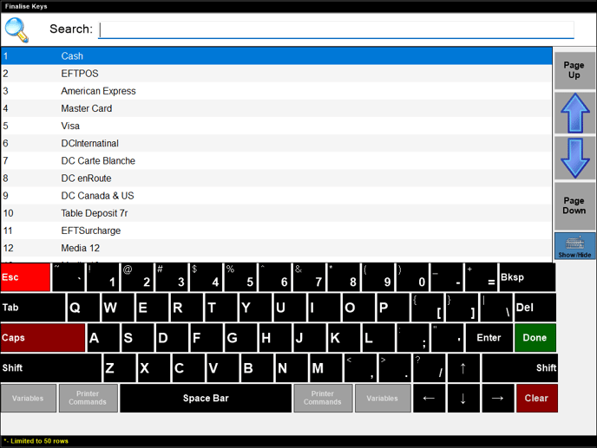Screen dimensions: 597x448
Task: Click into the Search text field
Action: point(337,29)
